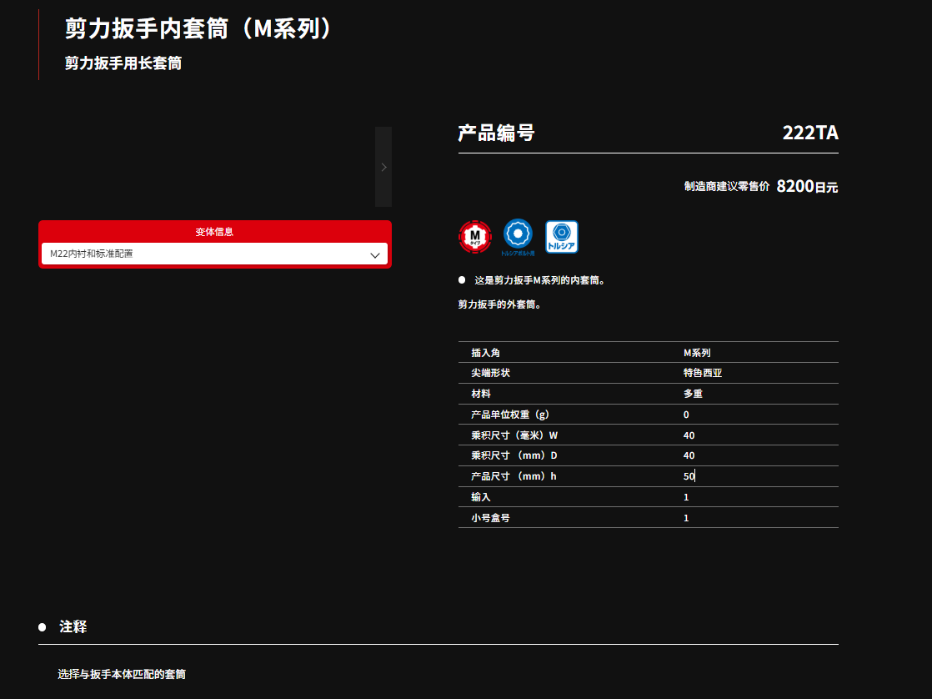The height and width of the screenshot is (699, 932).
Task: Click the 产品单位权重 (g) row label
Action: click(x=509, y=415)
